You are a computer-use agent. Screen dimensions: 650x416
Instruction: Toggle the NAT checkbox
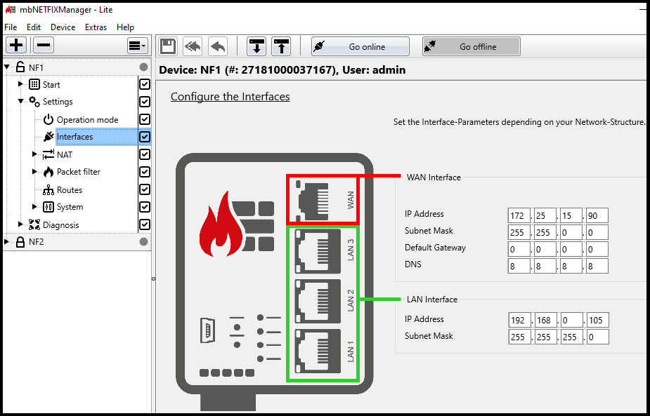[x=144, y=154]
